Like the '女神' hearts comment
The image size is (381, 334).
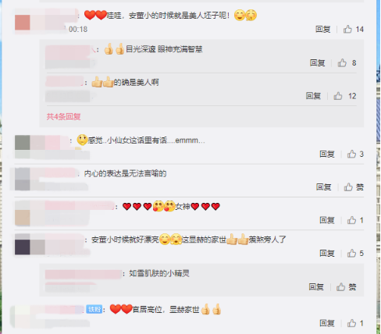click(351, 220)
